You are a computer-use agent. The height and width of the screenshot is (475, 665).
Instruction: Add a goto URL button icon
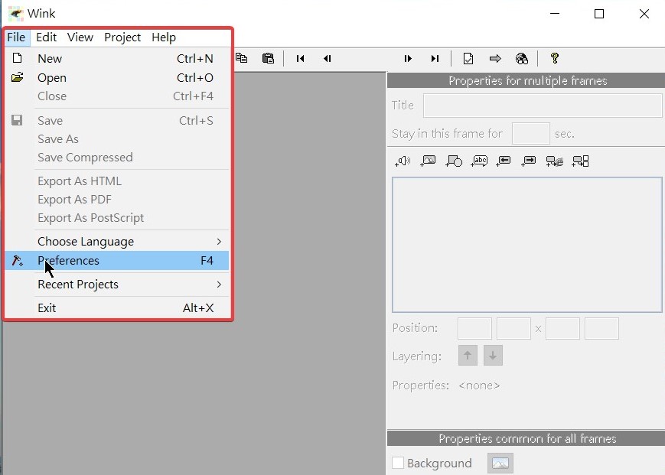point(555,161)
